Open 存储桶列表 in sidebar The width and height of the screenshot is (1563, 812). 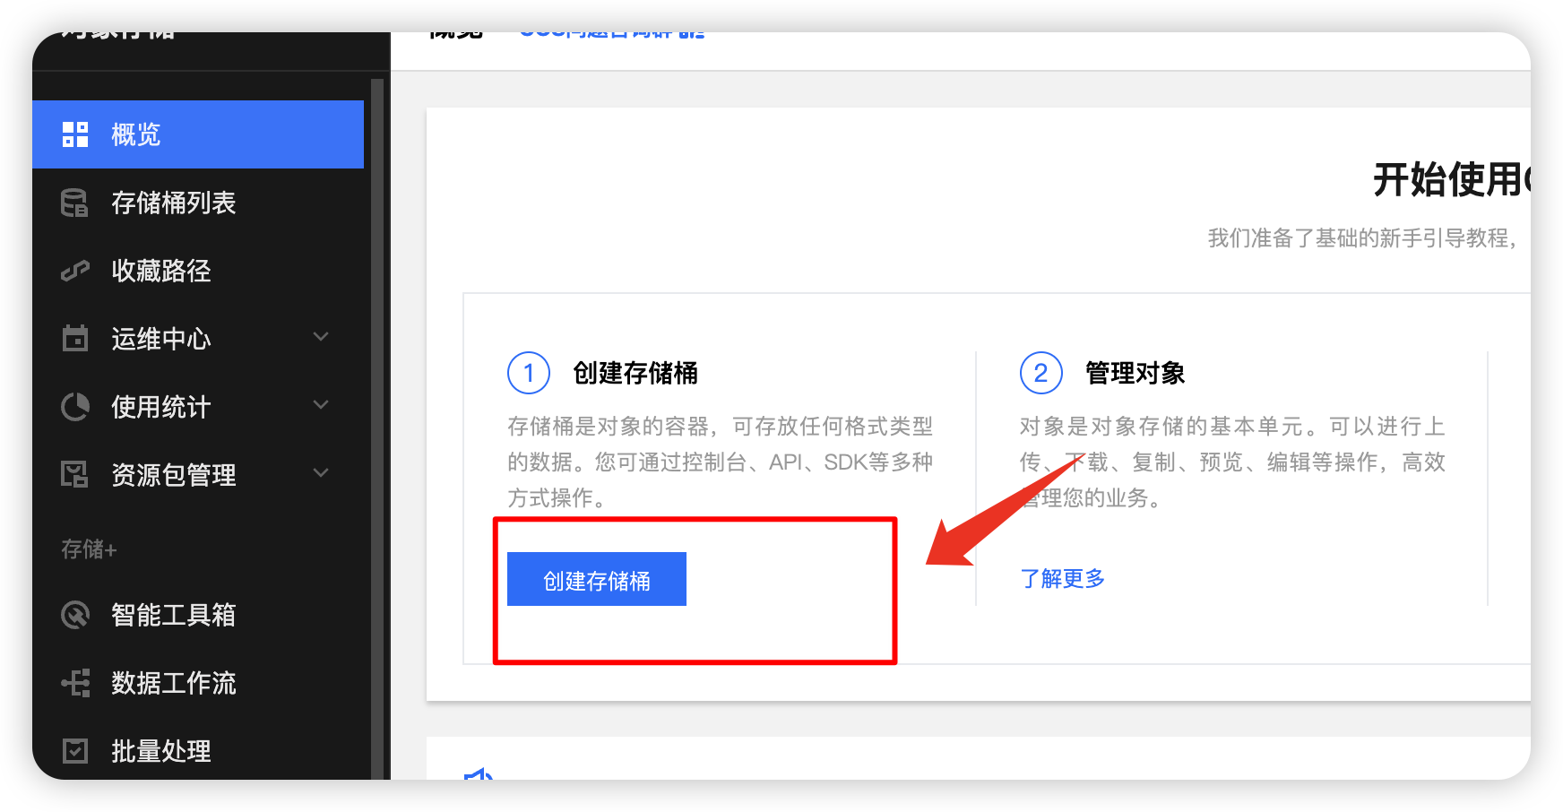pos(198,203)
